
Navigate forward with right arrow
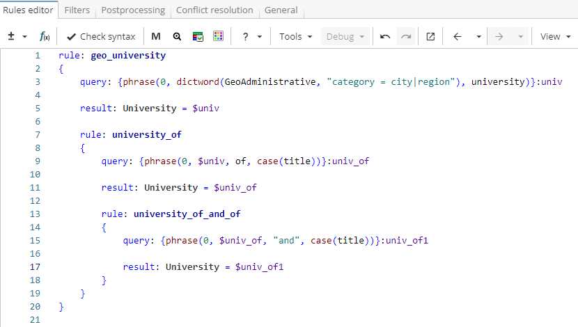click(499, 36)
